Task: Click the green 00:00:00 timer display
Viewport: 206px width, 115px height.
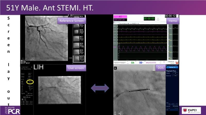Action: click(149, 19)
